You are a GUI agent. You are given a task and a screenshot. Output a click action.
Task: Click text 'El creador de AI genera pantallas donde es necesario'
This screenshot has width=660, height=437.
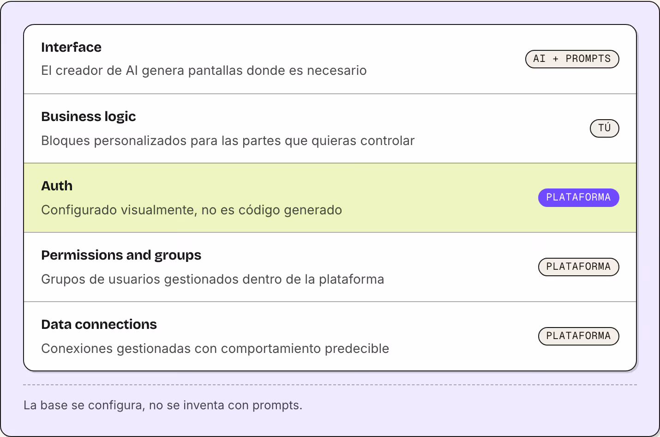pos(204,71)
